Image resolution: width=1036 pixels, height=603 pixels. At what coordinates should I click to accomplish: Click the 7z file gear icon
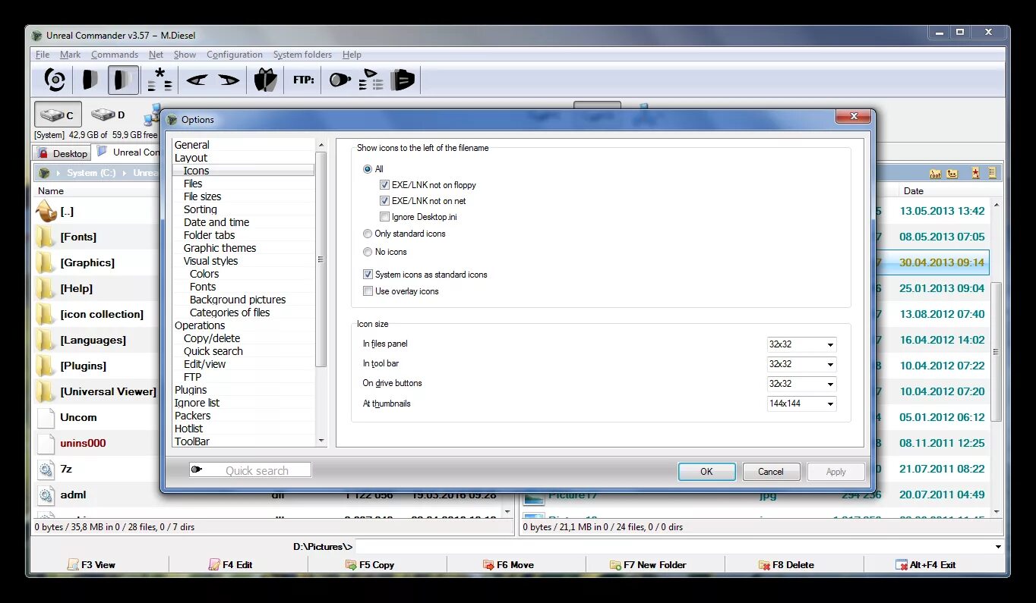click(x=46, y=469)
